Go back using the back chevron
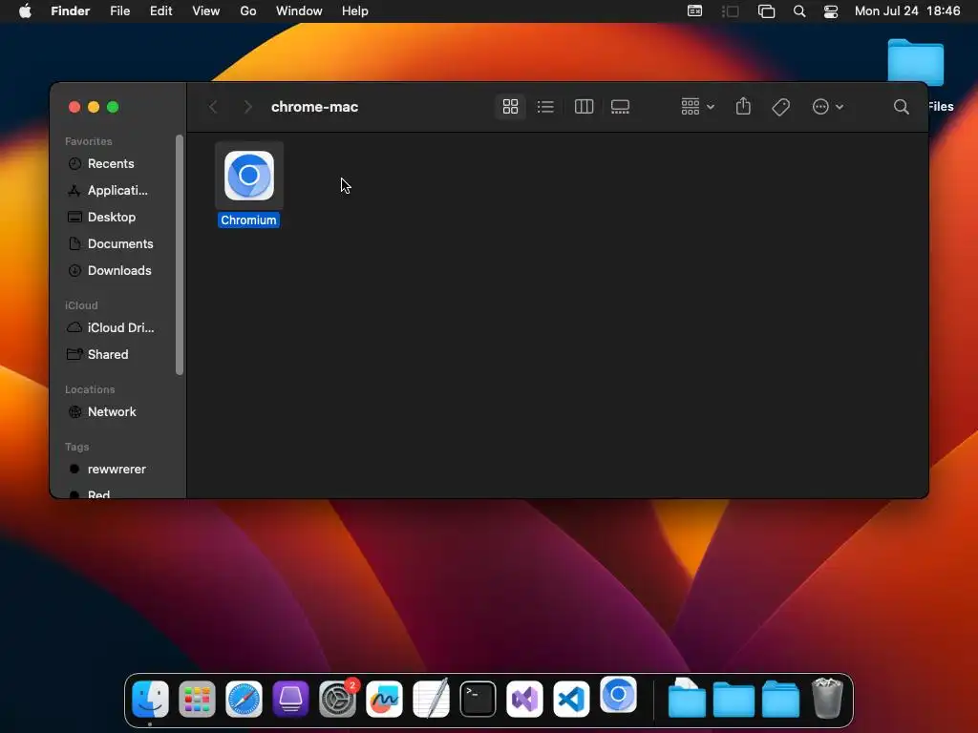Screen dimensions: 978x733 (x=213, y=107)
